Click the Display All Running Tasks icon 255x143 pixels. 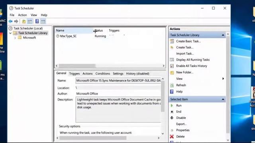tap(172, 60)
